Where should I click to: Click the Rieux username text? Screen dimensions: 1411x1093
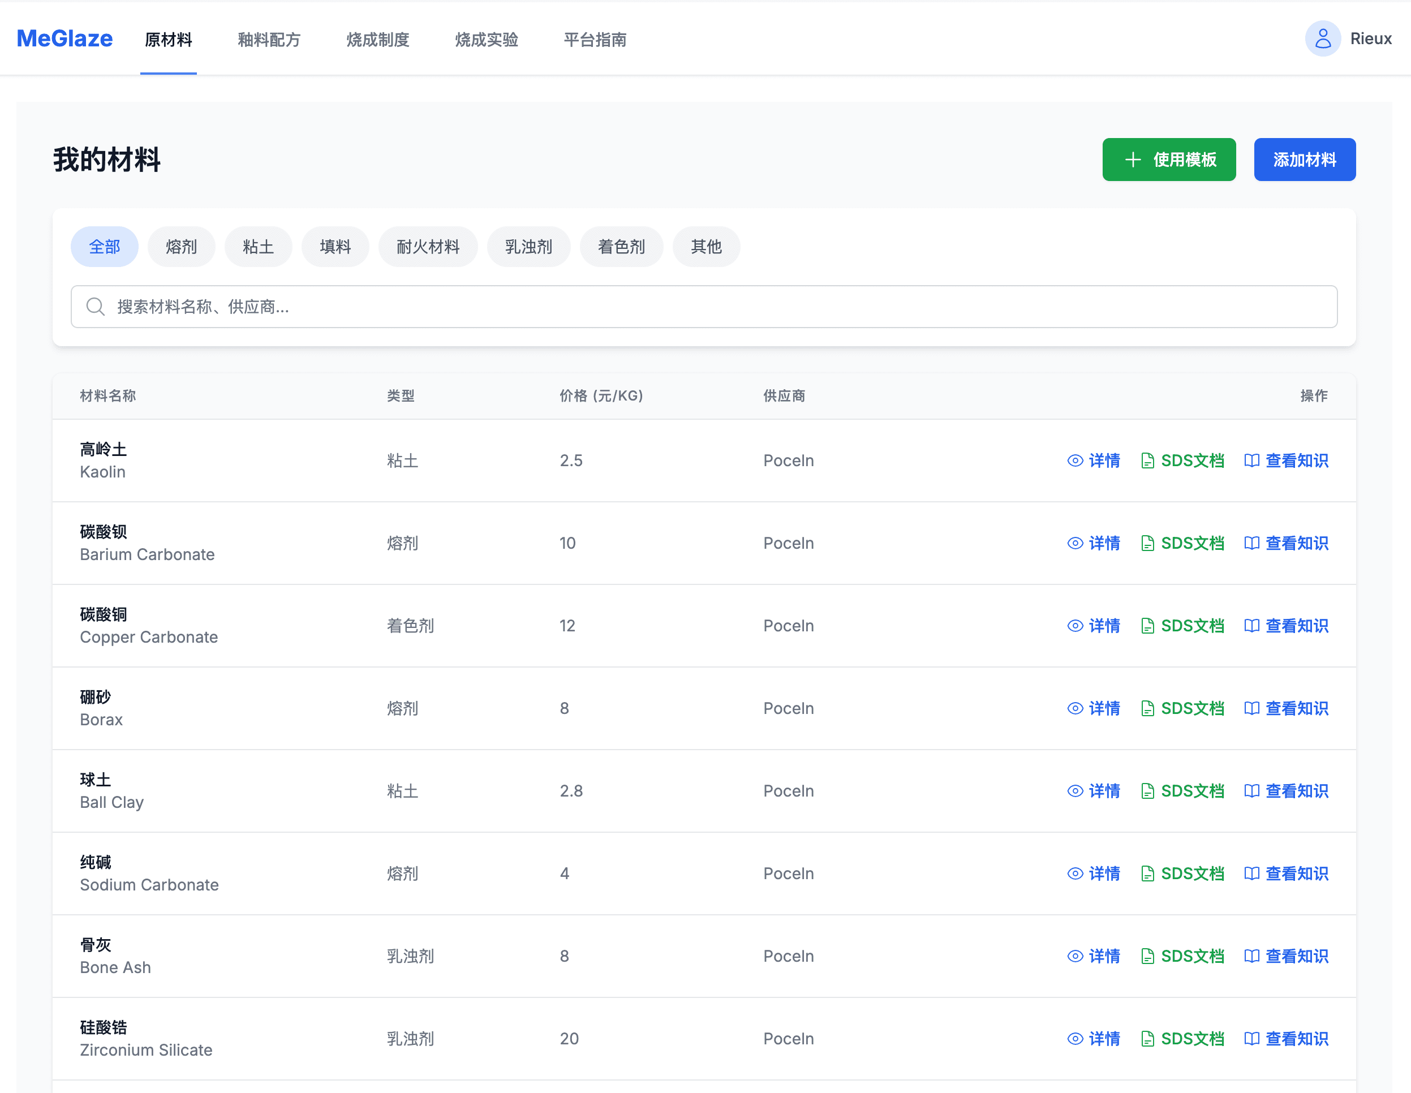pos(1371,39)
